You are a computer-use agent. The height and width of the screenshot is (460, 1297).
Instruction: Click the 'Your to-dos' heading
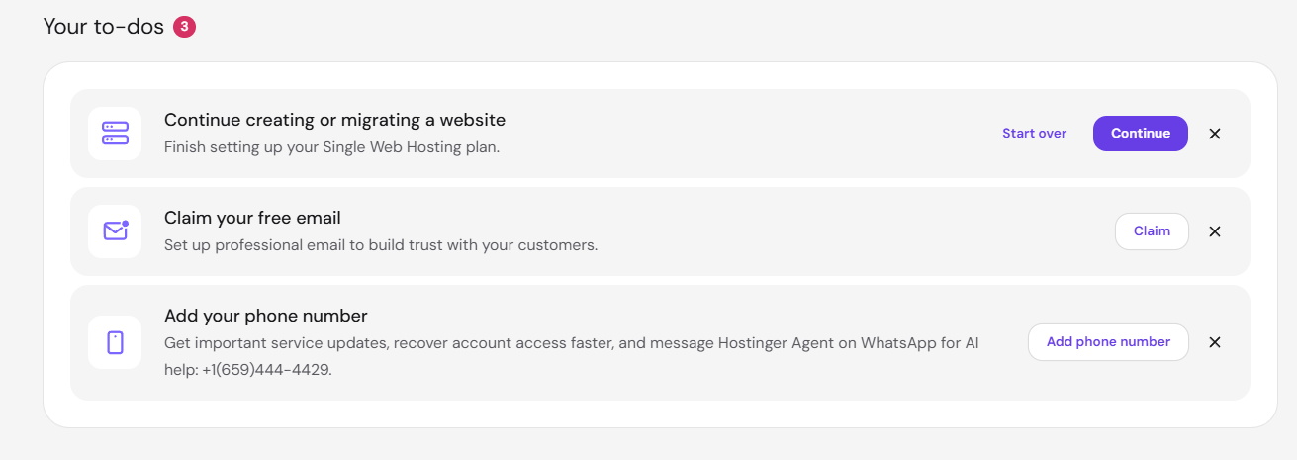104,27
